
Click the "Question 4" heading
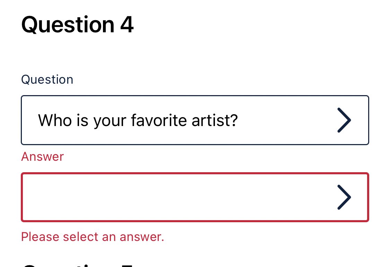pyautogui.click(x=77, y=25)
